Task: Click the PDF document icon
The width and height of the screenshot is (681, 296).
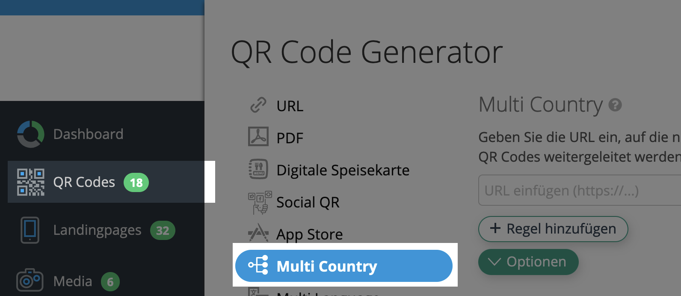Action: 258,137
